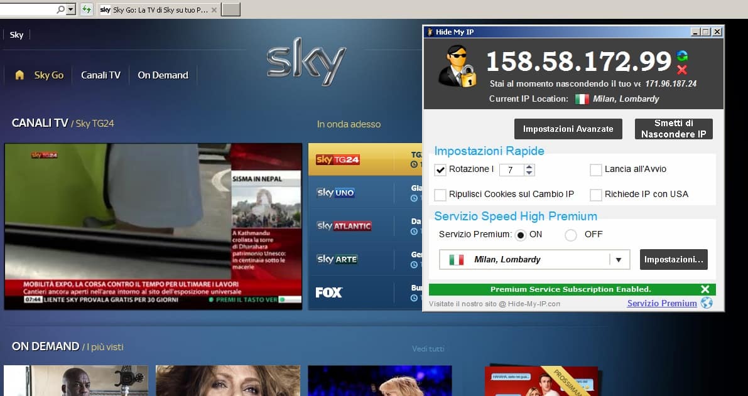Image resolution: width=748 pixels, height=396 pixels.
Task: Click the rotation interval value field
Action: (511, 169)
